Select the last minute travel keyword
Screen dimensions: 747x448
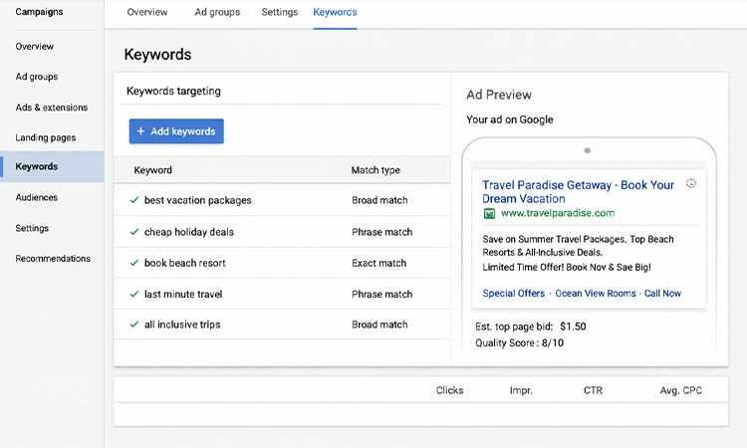click(183, 295)
